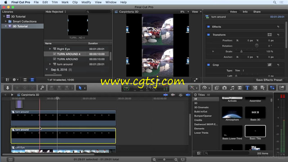This screenshot has height=162, width=288.
Task: Select 3D Cinematic titles category
Action: (x=201, y=107)
